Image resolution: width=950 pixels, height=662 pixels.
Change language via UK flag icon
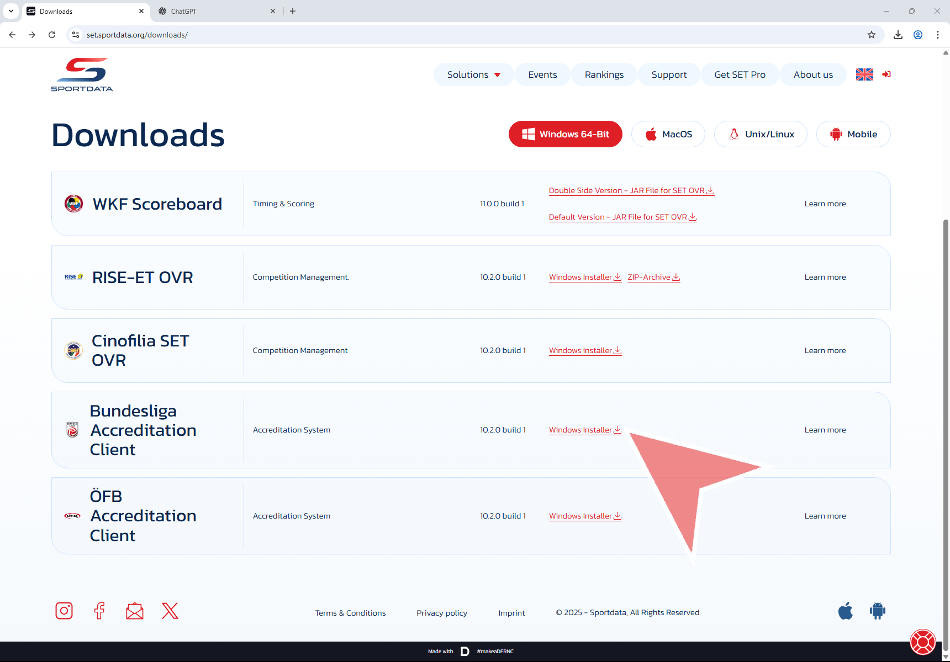[864, 74]
